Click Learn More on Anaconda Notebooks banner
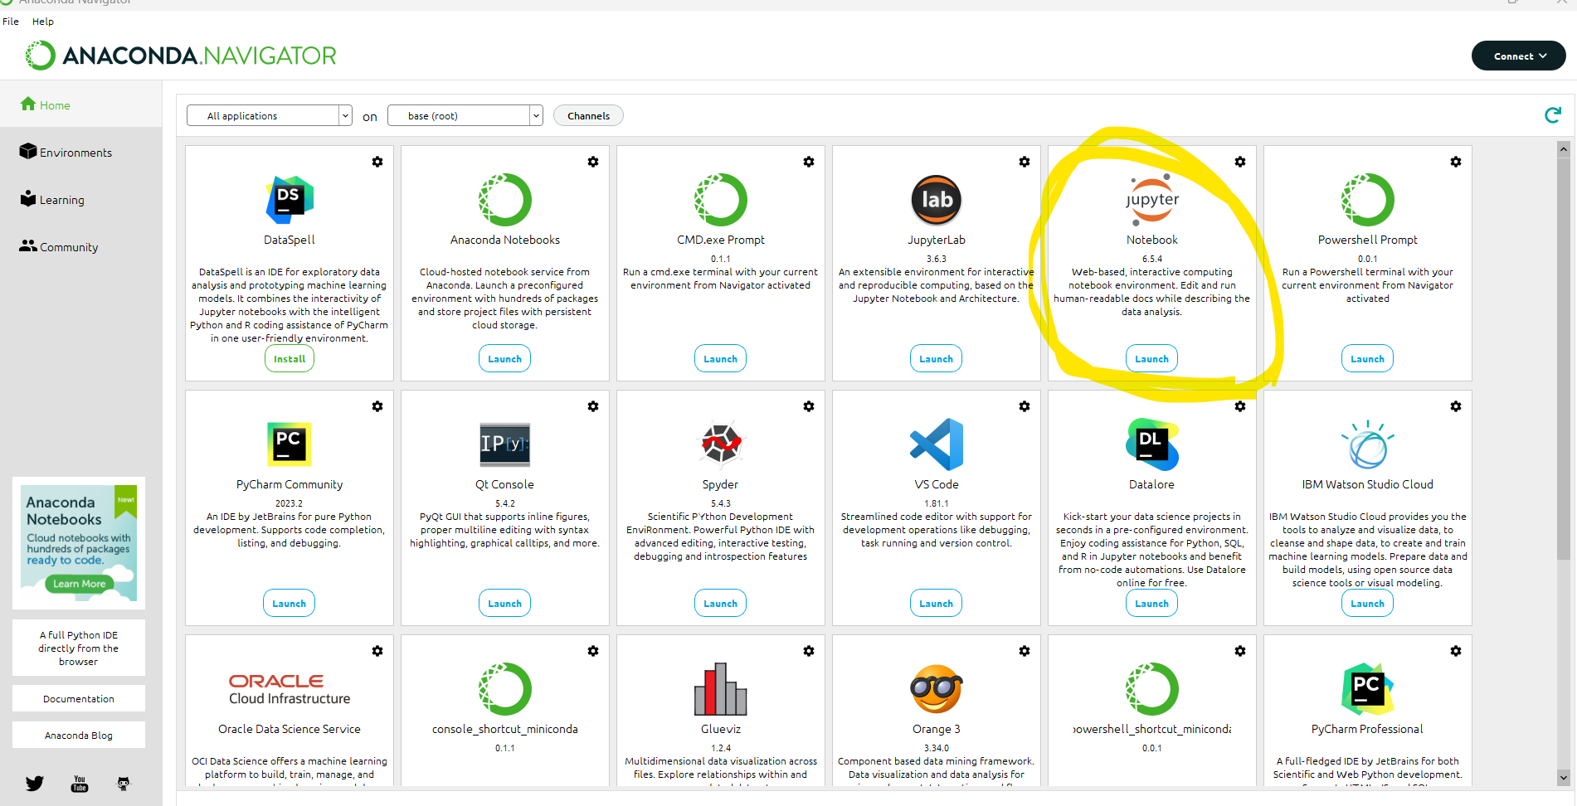The height and width of the screenshot is (806, 1577). click(x=80, y=584)
